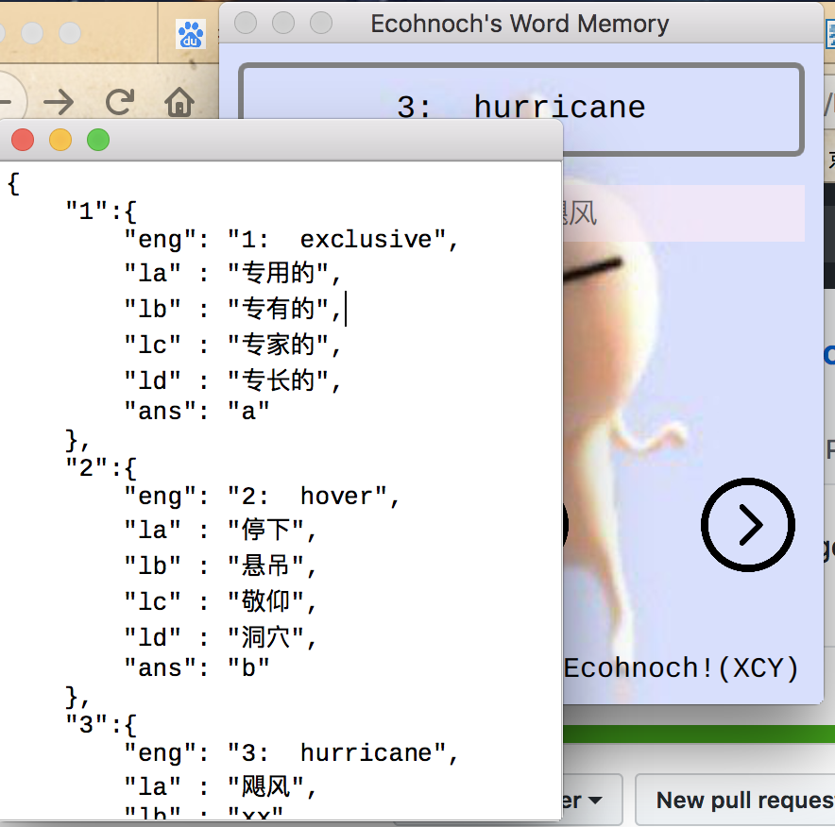
Task: Go to the browser home page
Action: (x=179, y=101)
